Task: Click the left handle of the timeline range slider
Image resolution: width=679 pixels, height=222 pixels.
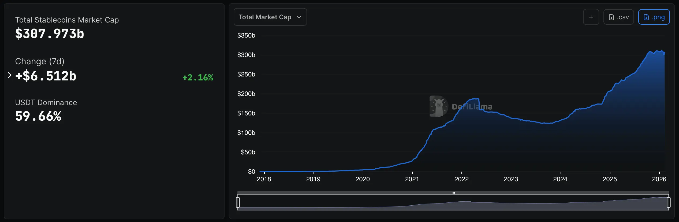Action: [238, 203]
